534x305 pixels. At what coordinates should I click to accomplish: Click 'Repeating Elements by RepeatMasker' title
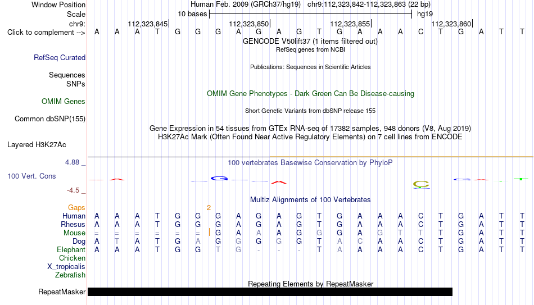pyautogui.click(x=311, y=284)
